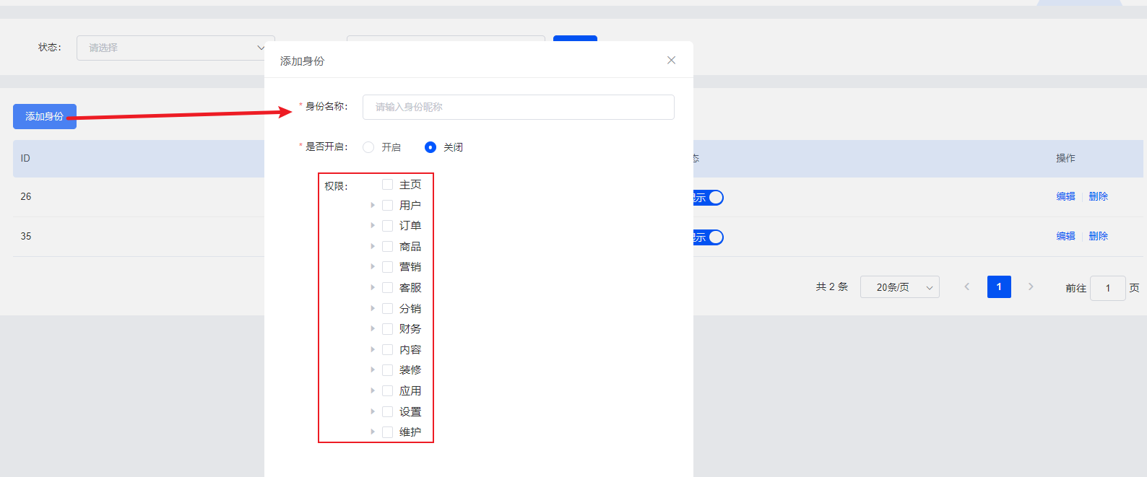Screen dimensions: 1147x477
Task: Open the 状态 select dropdown
Action: [x=176, y=48]
